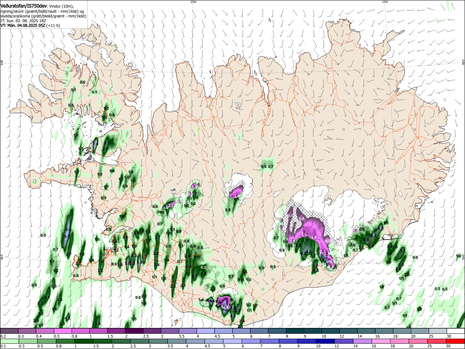Image resolution: width=465 pixels, height=349 pixels.
Task: Select the darkest purple swatch labeled 2 in top row
Action: point(134,331)
